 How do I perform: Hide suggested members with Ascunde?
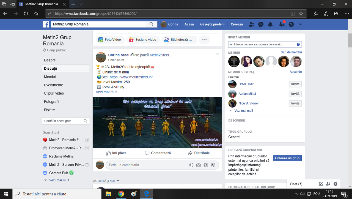(296, 72)
